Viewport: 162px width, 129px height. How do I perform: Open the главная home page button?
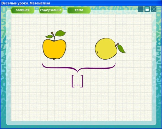coord(23,10)
